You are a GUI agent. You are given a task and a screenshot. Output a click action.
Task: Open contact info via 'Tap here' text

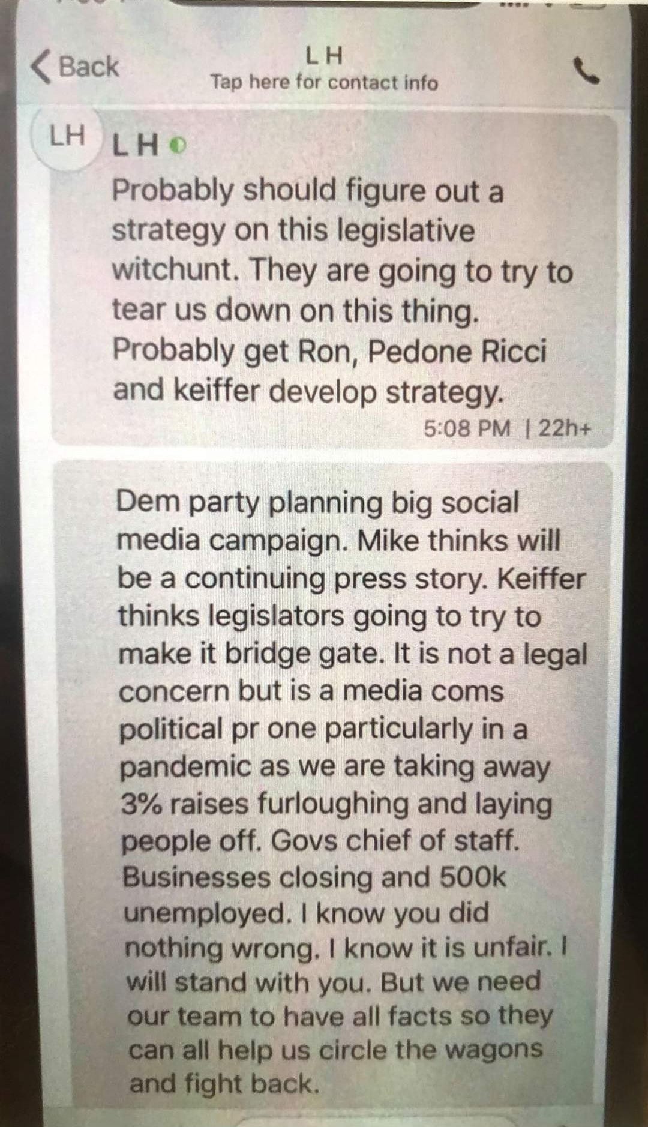[324, 82]
